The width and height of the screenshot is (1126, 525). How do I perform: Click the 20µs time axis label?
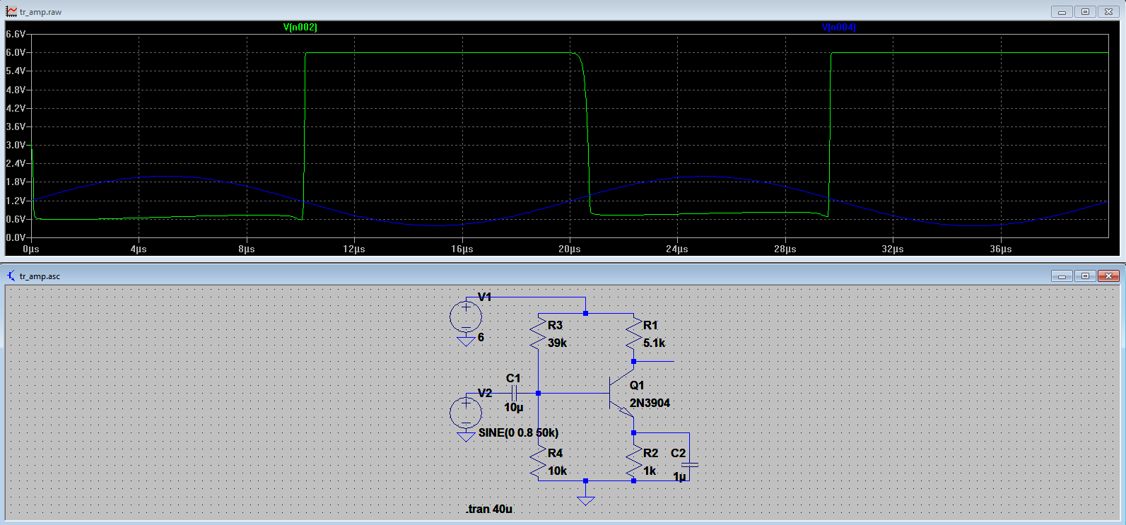tap(569, 249)
